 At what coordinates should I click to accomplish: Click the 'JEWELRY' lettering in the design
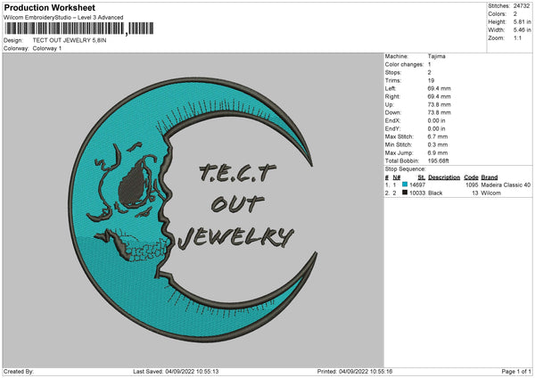pyautogui.click(x=235, y=237)
